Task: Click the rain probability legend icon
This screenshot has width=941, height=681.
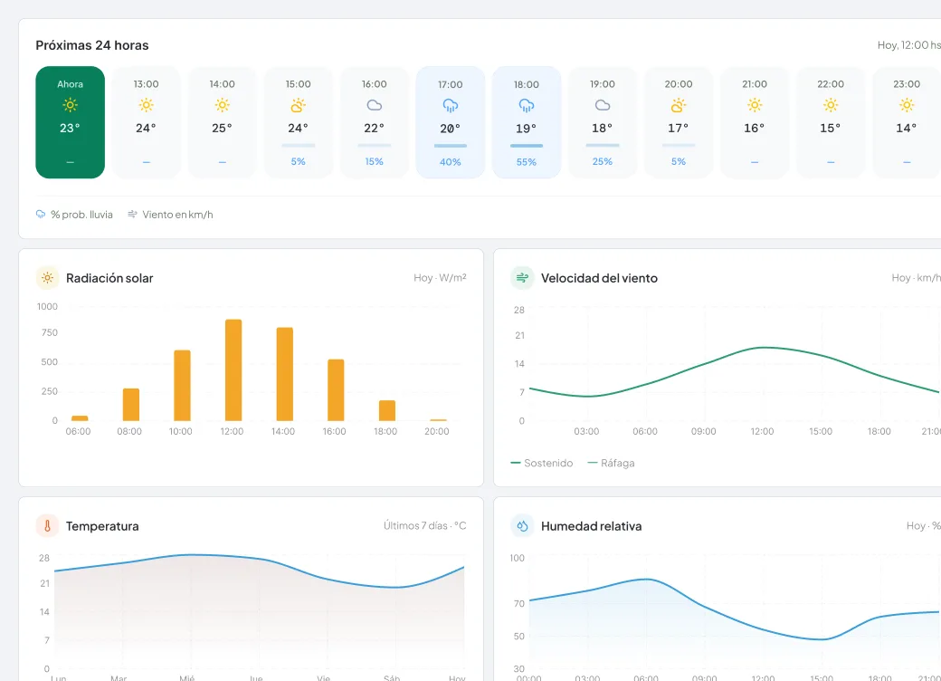Action: point(41,215)
